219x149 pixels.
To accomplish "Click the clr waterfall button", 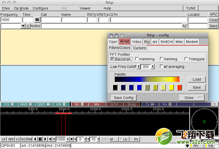I will click(x=4, y=139).
